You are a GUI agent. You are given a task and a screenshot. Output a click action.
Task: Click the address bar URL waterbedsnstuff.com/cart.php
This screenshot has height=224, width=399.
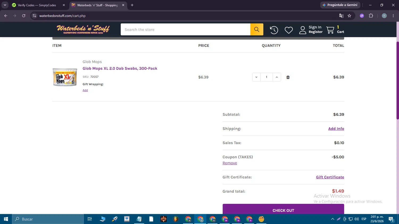click(63, 16)
